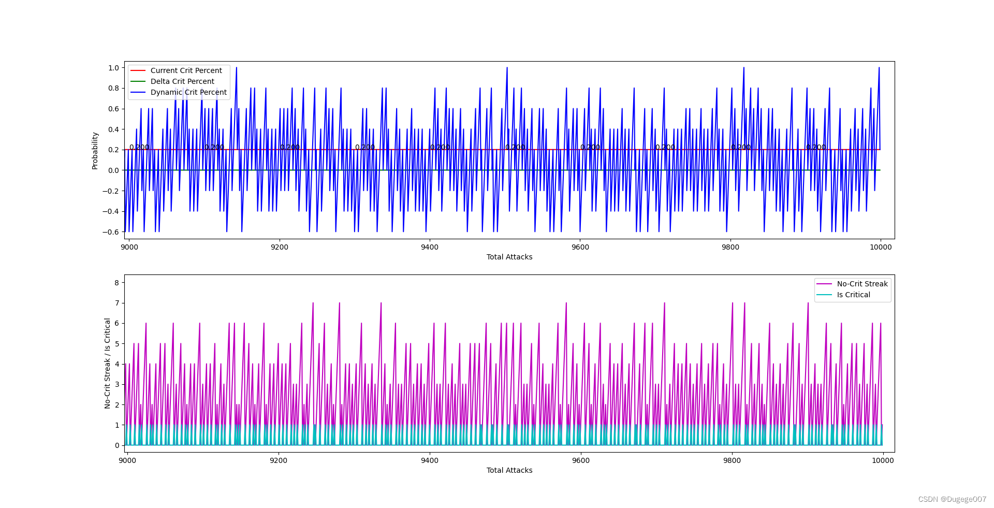
Task: Click the 0.2 tick on the Probability axis
Action: pyautogui.click(x=113, y=150)
